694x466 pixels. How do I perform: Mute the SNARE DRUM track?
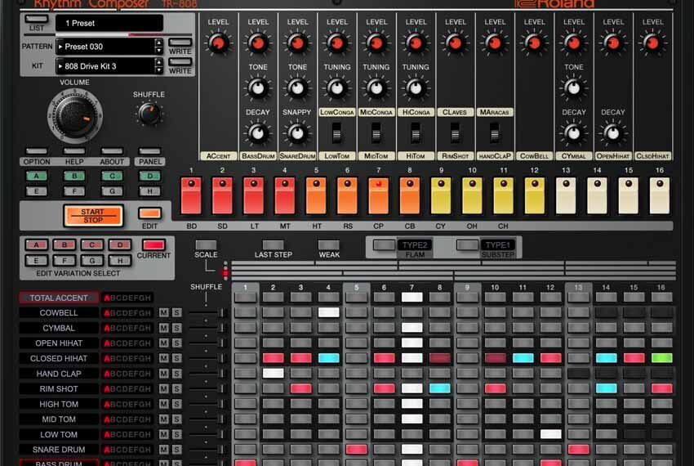click(x=164, y=450)
